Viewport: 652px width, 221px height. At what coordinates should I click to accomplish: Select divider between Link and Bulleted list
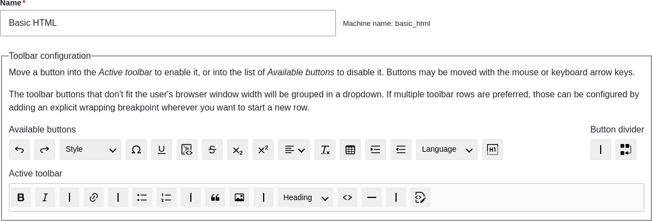tap(117, 197)
